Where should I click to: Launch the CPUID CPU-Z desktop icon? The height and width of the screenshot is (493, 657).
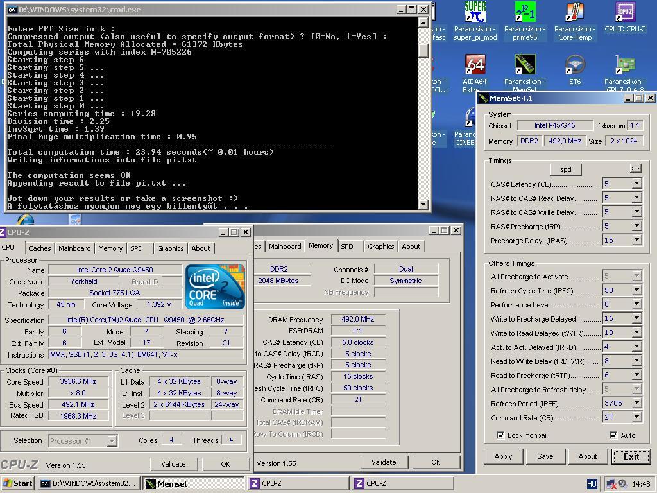pyautogui.click(x=625, y=17)
